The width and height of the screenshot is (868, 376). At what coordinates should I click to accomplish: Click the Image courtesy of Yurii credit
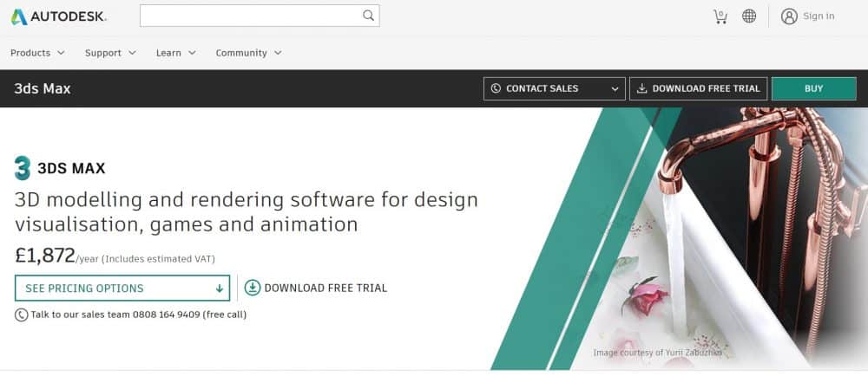(658, 353)
